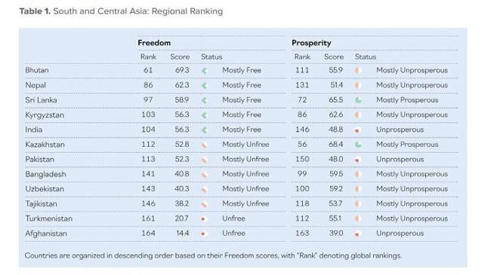Click the Score header under Prosperity

(334, 57)
